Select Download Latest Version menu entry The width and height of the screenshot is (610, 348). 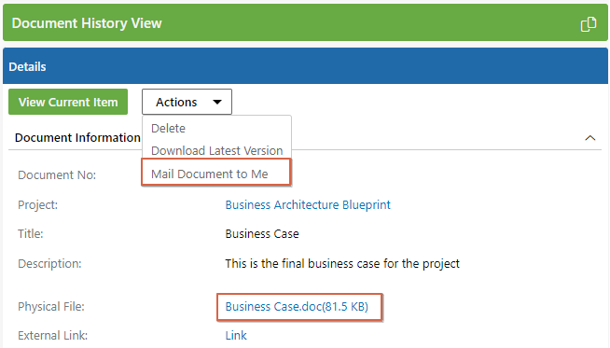(x=216, y=150)
